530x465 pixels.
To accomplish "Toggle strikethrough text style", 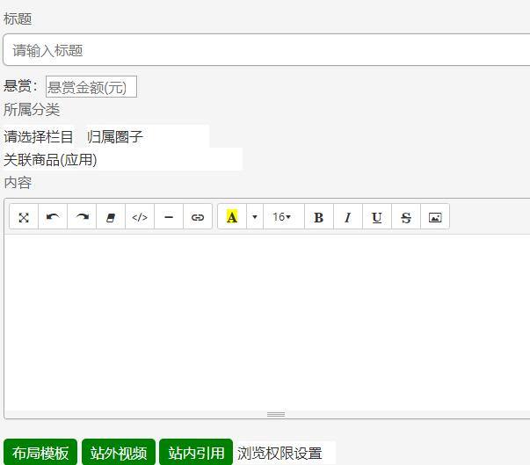I will 405,217.
